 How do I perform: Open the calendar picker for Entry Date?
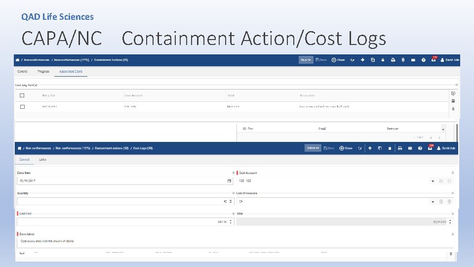tap(230, 181)
